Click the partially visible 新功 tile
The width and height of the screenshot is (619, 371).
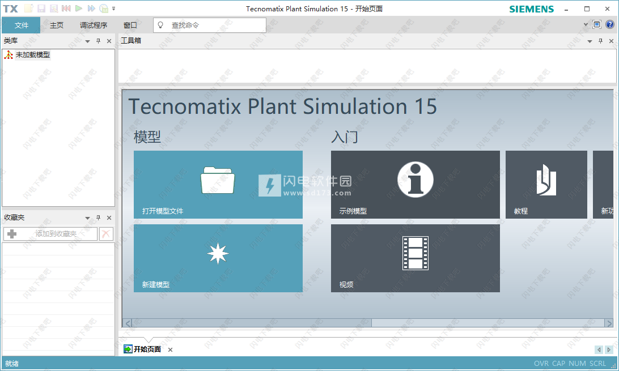[603, 185]
